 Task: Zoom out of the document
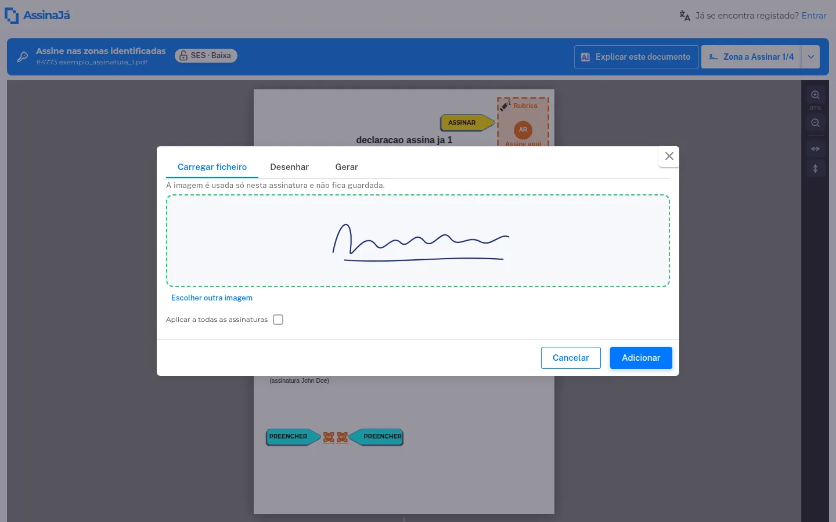pyautogui.click(x=816, y=123)
